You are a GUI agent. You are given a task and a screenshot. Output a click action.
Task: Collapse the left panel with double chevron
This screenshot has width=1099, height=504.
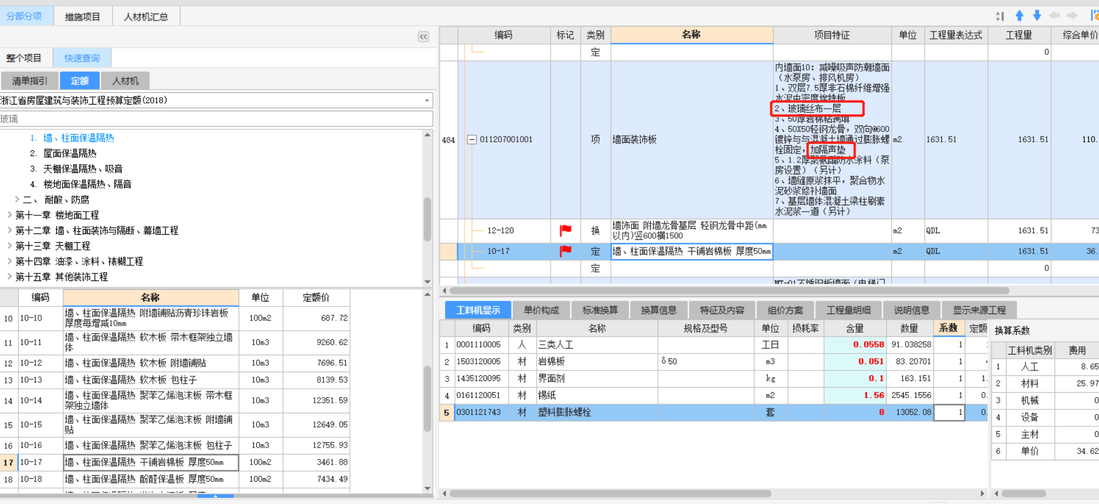423,37
